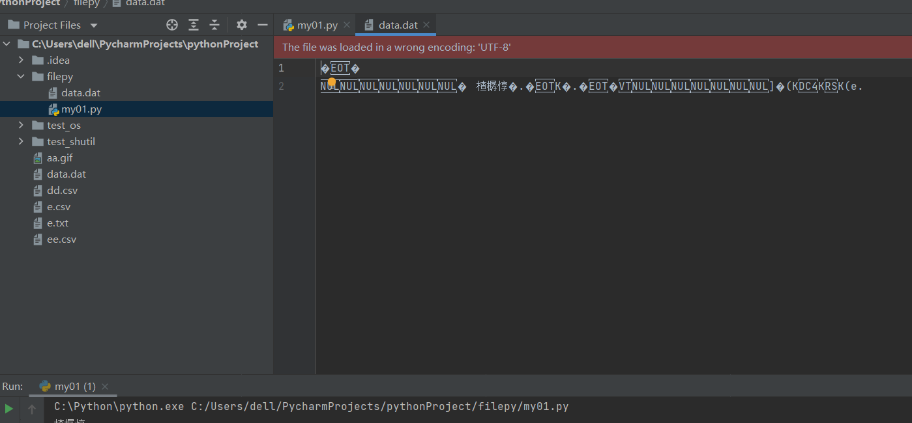Click the Collapse All icon in project toolbar
This screenshot has width=912, height=423.
point(214,25)
